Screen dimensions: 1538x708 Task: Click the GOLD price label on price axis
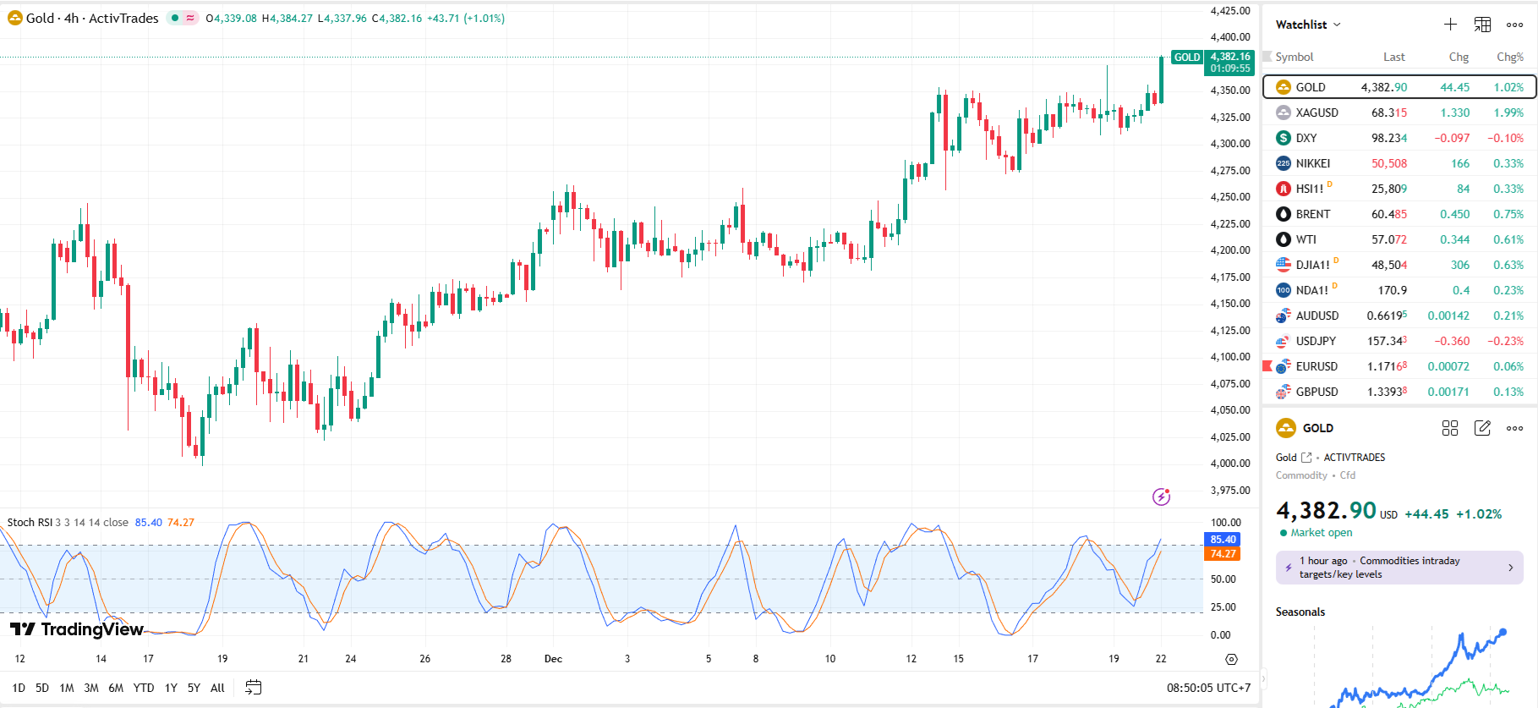click(x=1187, y=58)
